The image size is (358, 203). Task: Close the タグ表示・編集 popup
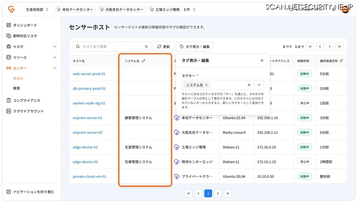pos(262,60)
